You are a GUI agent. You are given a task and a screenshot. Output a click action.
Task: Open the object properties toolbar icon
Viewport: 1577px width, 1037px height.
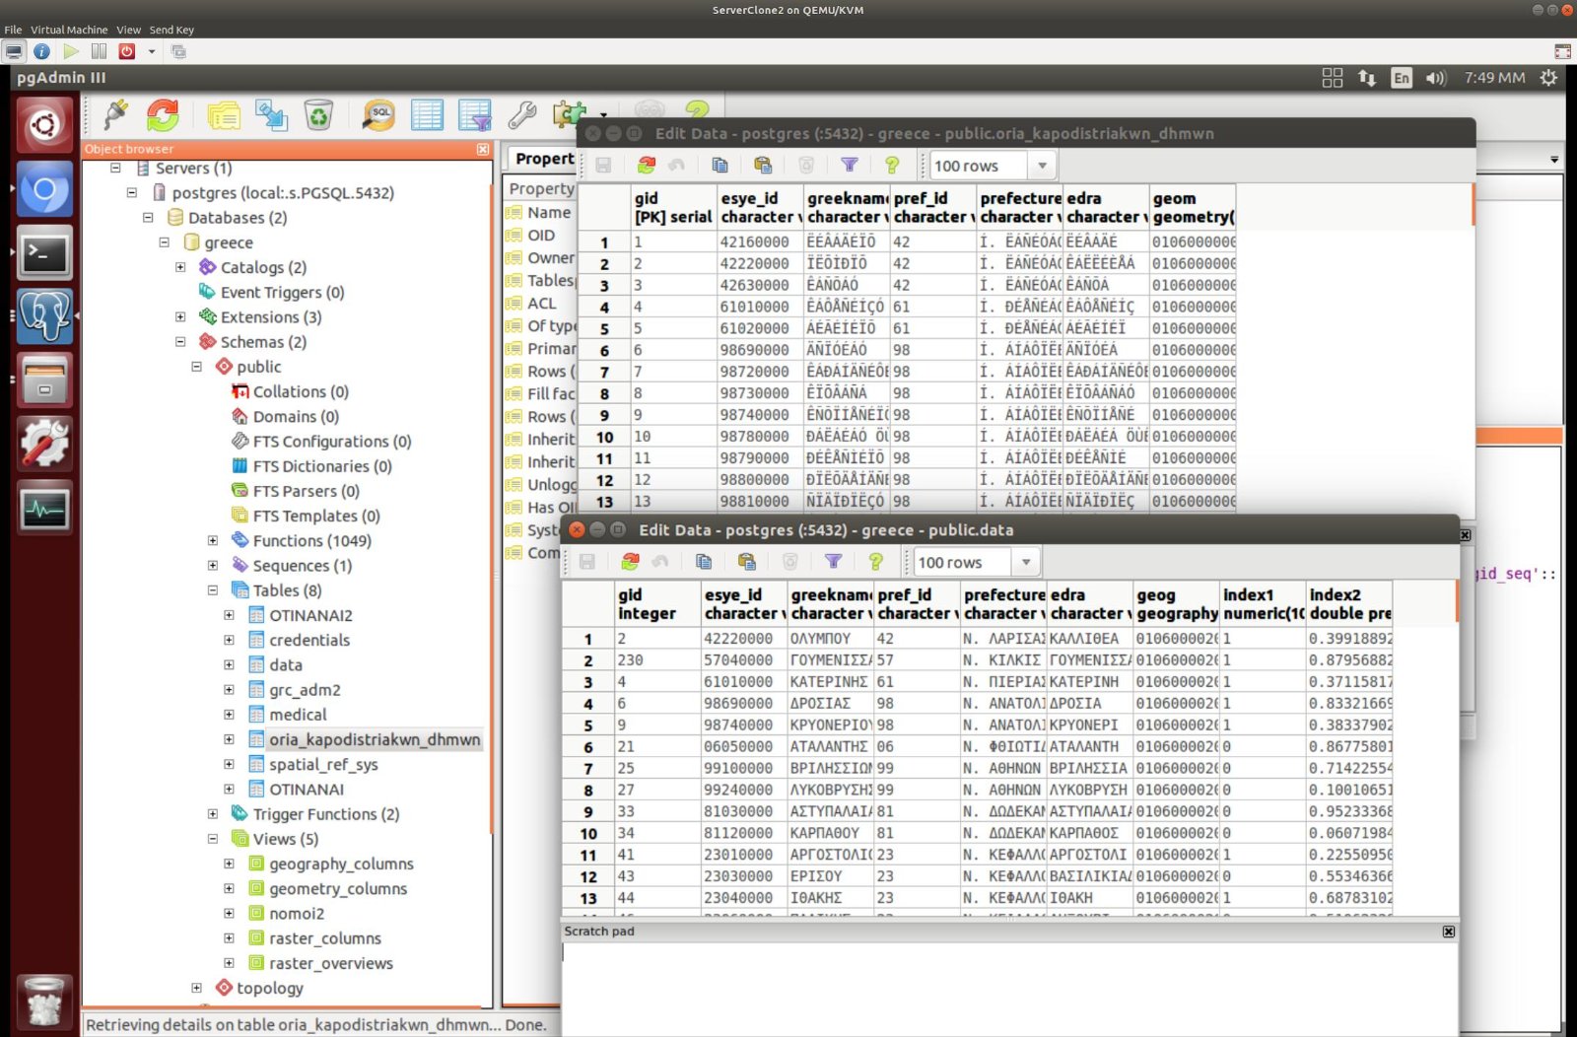pos(224,115)
